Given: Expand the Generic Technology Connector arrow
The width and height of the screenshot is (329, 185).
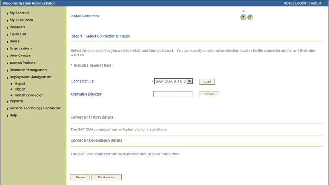Looking at the screenshot, I should coord(7,109).
